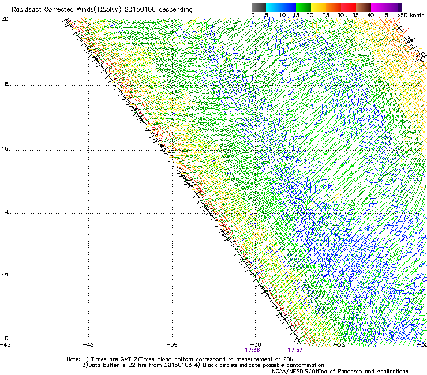Click the purple time stamp '17:37'
Image resolution: width=427 pixels, height=375 pixels.
point(295,350)
